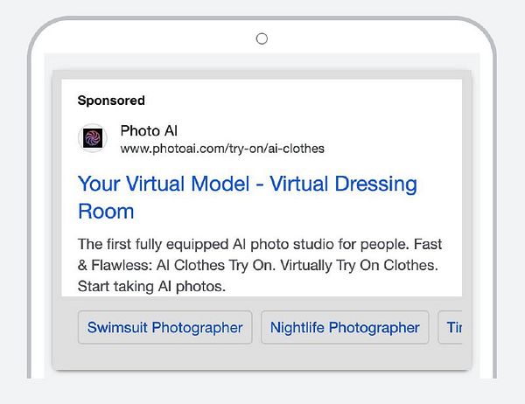Click the Photo AI swirl logo icon

coord(93,138)
